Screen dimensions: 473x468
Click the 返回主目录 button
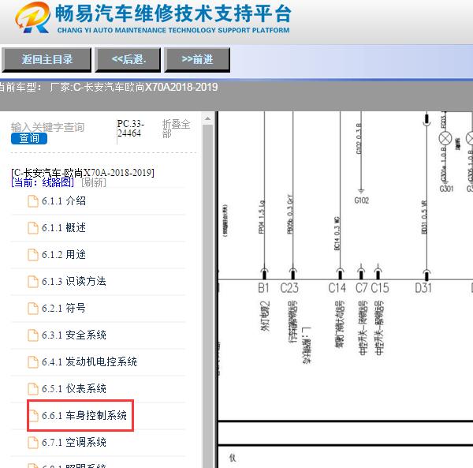(x=47, y=59)
